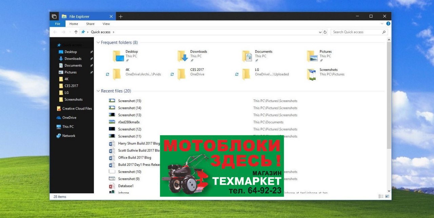434x218 pixels.
Task: Switch to the large icons view layout
Action: click(x=387, y=197)
